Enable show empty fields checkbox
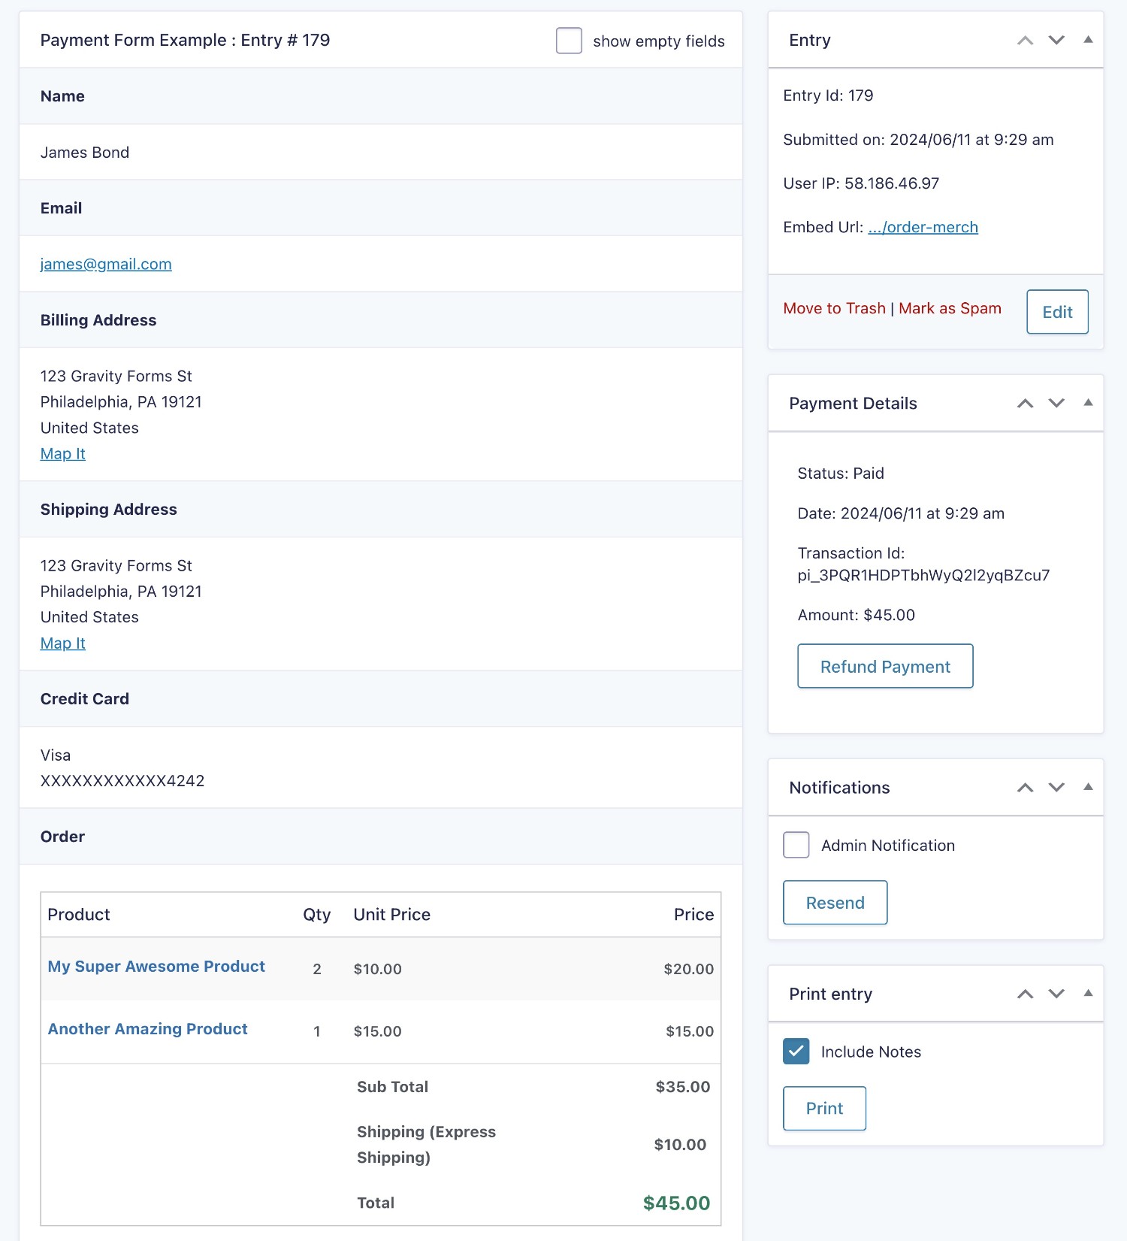Screen dimensions: 1127x1241 point(569,41)
